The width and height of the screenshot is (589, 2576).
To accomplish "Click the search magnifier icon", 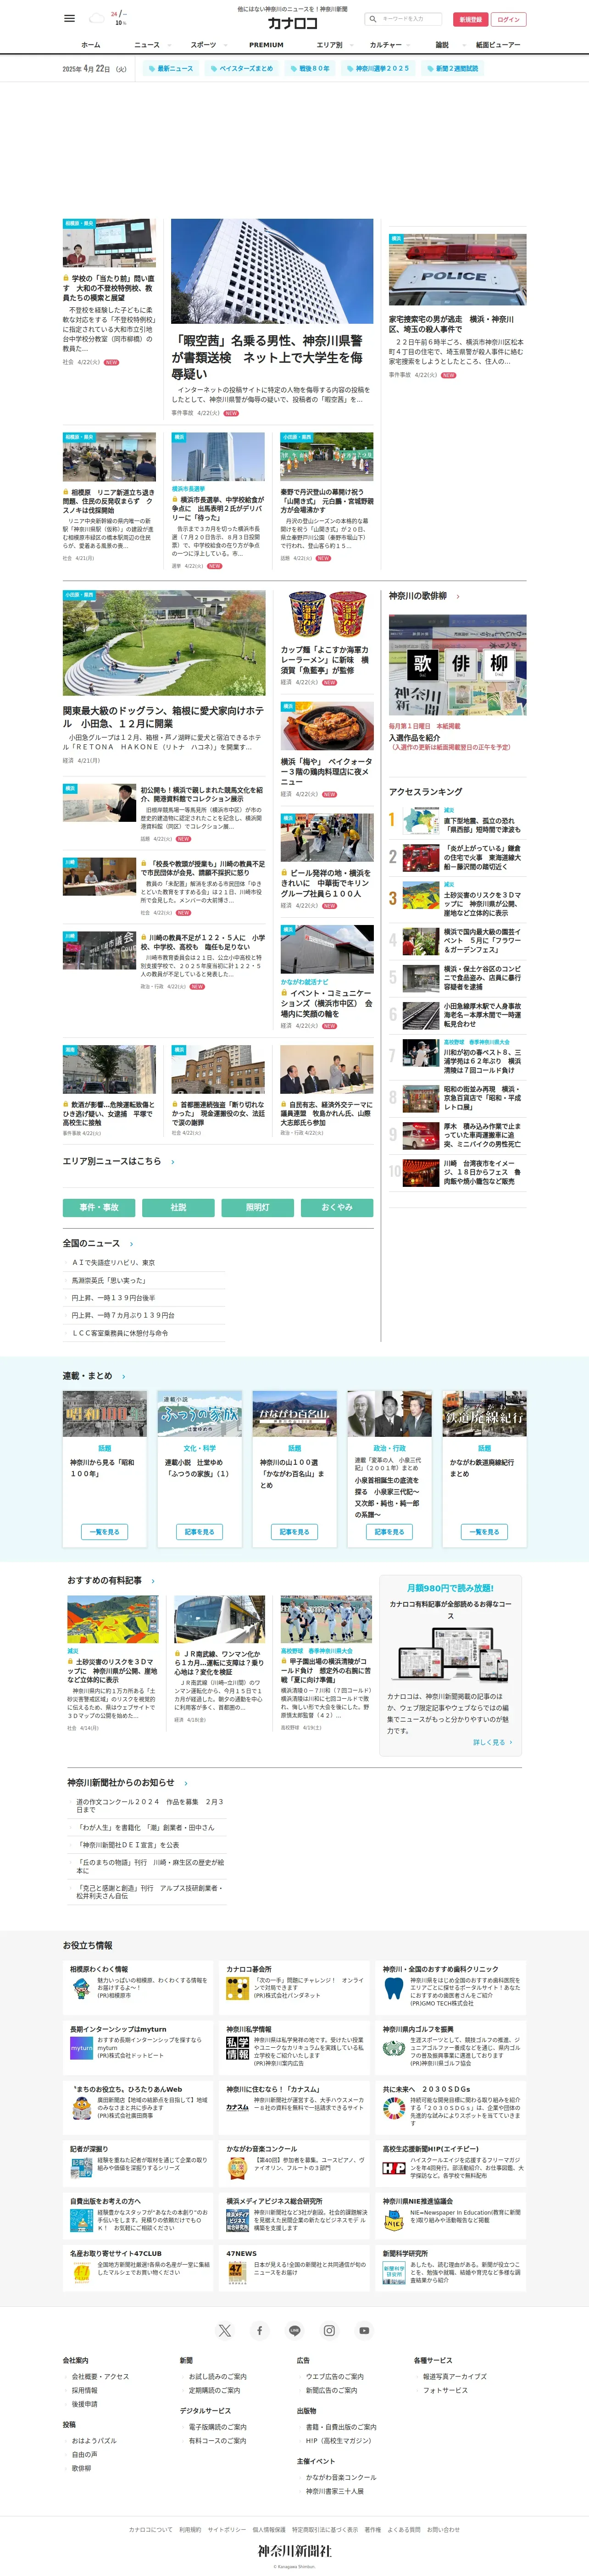I will (x=372, y=19).
